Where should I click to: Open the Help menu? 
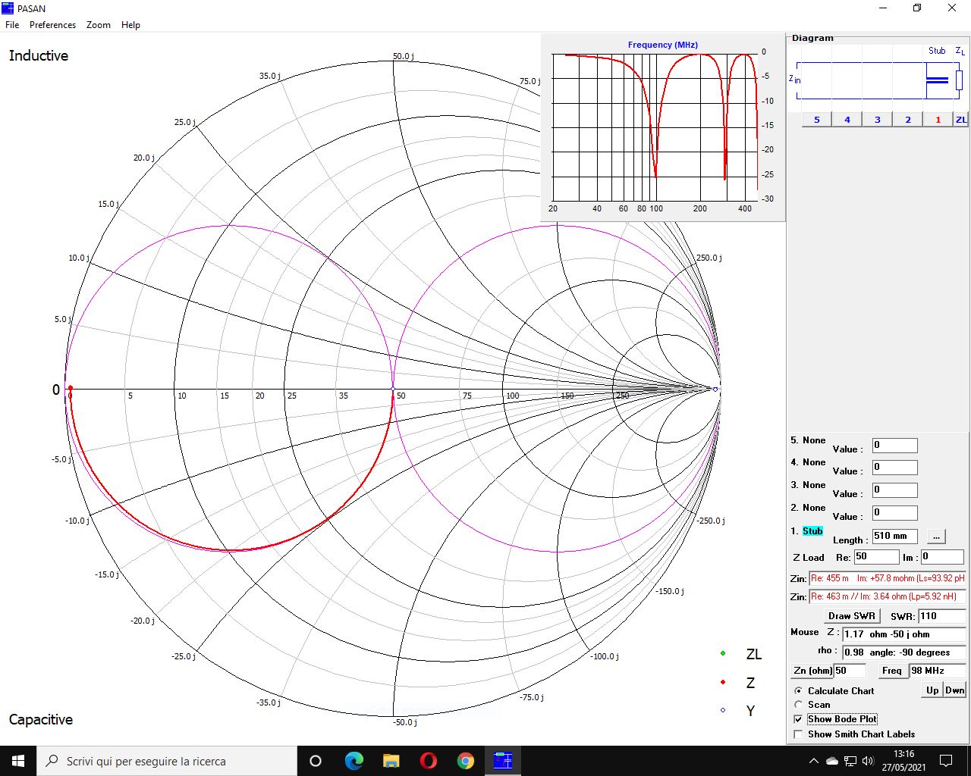coord(130,25)
